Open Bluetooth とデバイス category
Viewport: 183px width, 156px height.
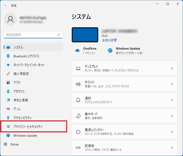(x=33, y=56)
